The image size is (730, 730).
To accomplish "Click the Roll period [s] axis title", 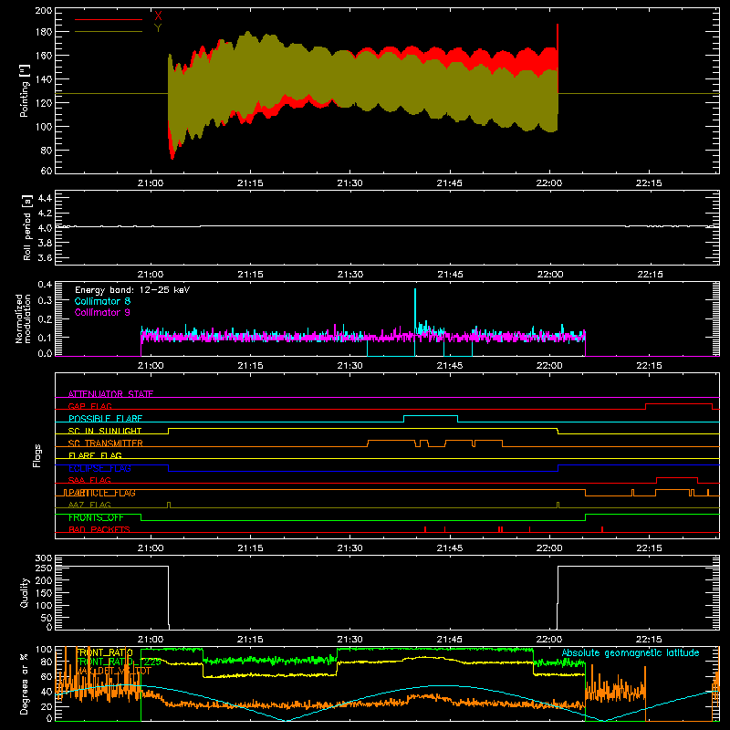I will click(x=26, y=227).
